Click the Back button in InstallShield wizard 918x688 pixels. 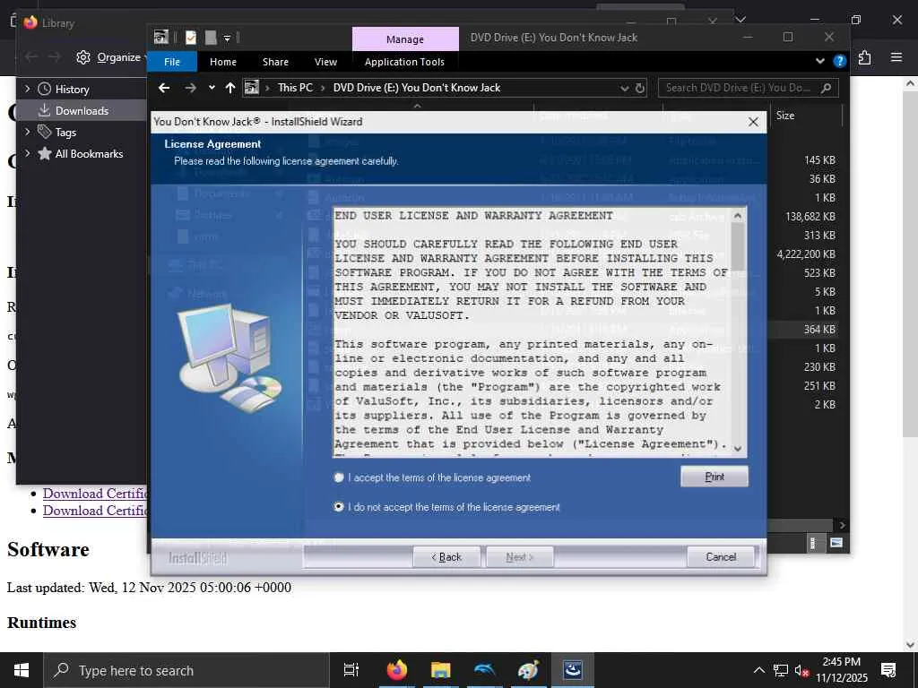[446, 557]
